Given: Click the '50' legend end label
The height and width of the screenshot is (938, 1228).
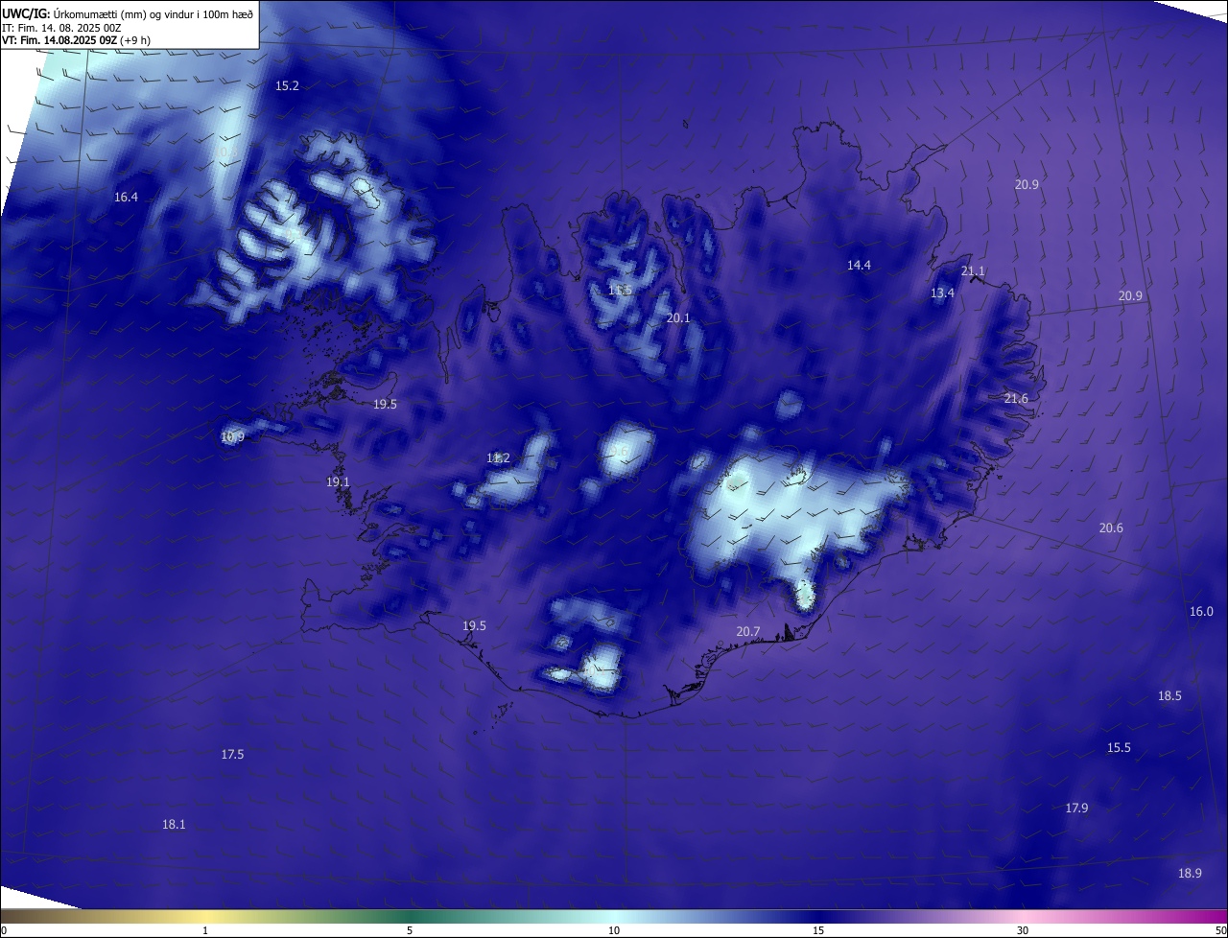Looking at the screenshot, I should click(x=1219, y=930).
